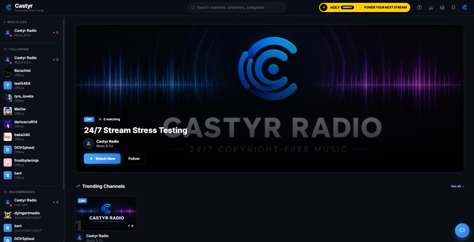Image resolution: width=474 pixels, height=242 pixels.
Task: Open Castyr Radio name in hero banner
Action: tap(107, 142)
